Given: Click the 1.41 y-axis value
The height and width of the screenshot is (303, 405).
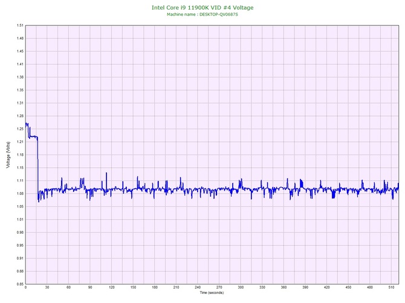Looking at the screenshot, I should (20, 64).
